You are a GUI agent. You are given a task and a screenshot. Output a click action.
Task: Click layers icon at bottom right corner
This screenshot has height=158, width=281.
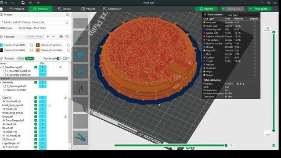(x=274, y=145)
